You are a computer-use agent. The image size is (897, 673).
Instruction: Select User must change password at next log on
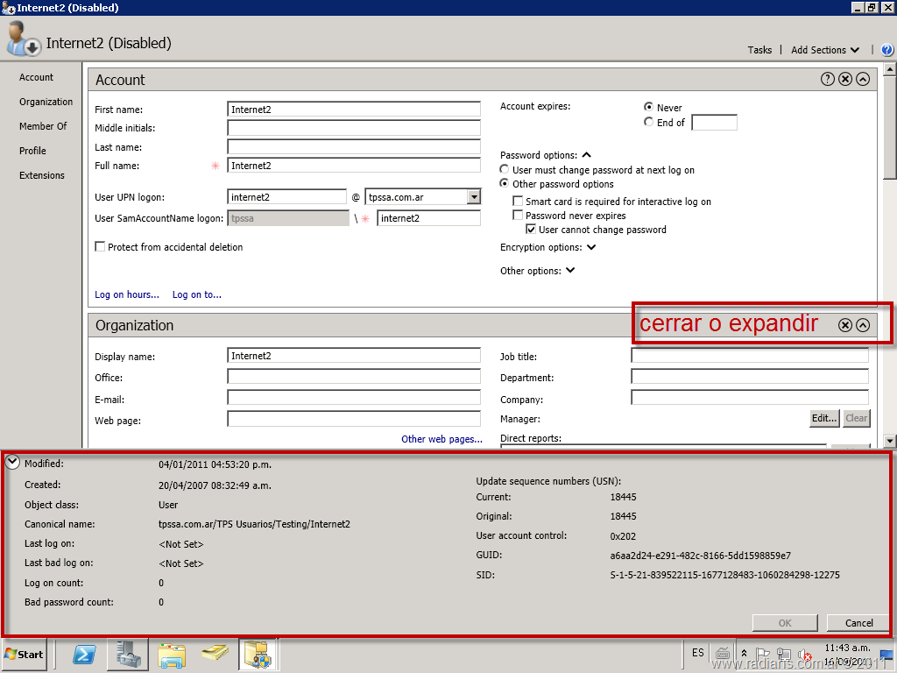pyautogui.click(x=505, y=170)
